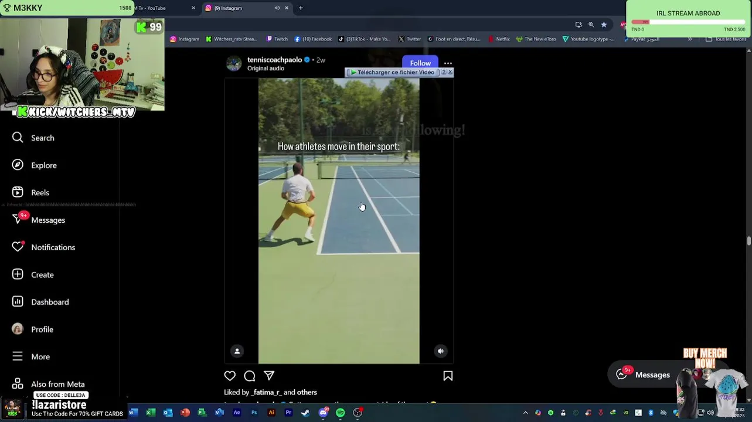Viewport: 752px width, 422px height.
Task: Open post options (three dots menu)
Action: click(448, 63)
